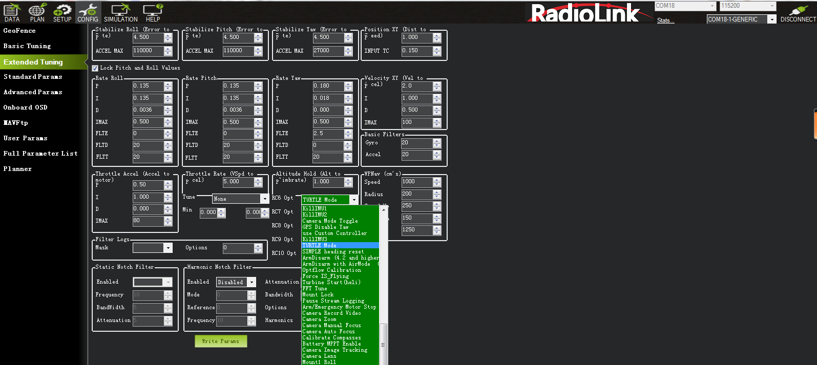Toggle Lock Pitch and Roll Values checkbox
Screen dimensions: 817x365
coord(95,68)
